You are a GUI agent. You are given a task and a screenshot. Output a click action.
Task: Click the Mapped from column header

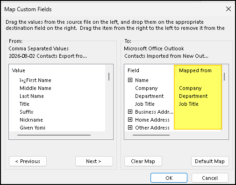195,70
